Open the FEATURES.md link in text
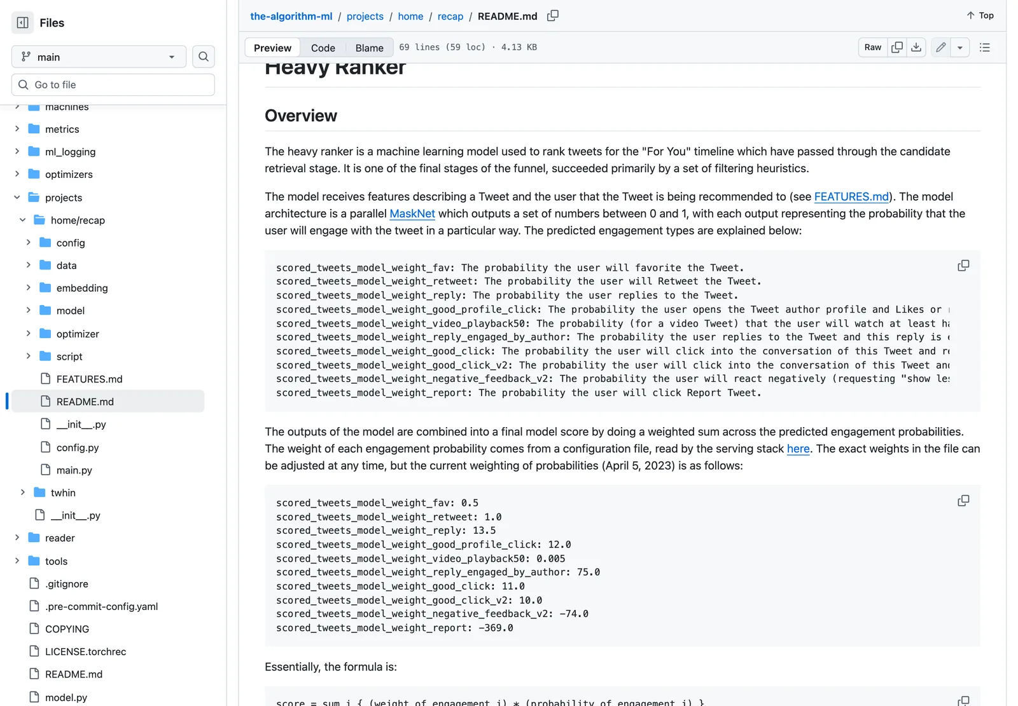The width and height of the screenshot is (1018, 706). point(851,196)
